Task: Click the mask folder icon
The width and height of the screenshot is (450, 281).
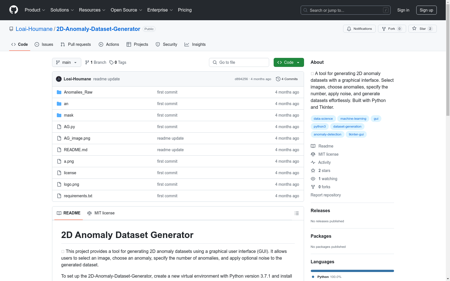Action: pos(59,115)
